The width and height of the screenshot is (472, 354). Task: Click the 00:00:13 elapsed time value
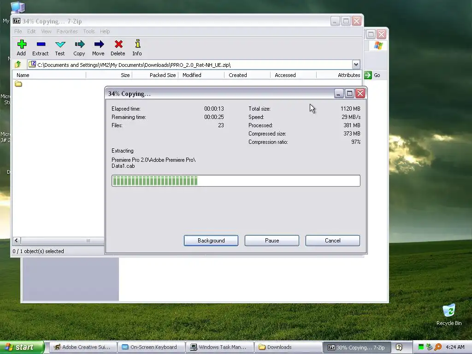pyautogui.click(x=214, y=109)
